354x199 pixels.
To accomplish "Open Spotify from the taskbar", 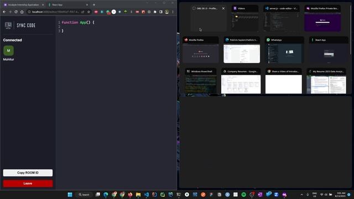I will (243, 195).
